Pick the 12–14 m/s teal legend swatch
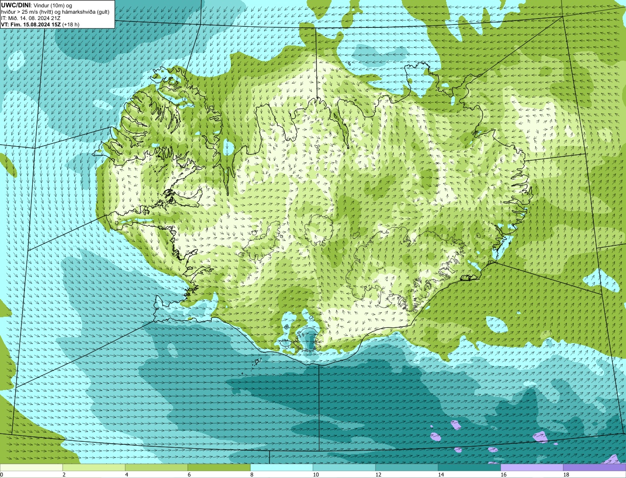626x478 pixels. coord(407,467)
